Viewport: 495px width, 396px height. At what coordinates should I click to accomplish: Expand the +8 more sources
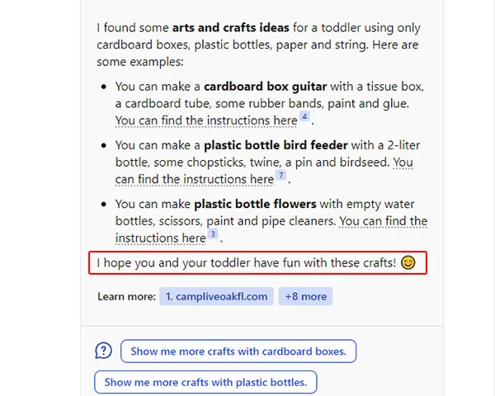(305, 296)
